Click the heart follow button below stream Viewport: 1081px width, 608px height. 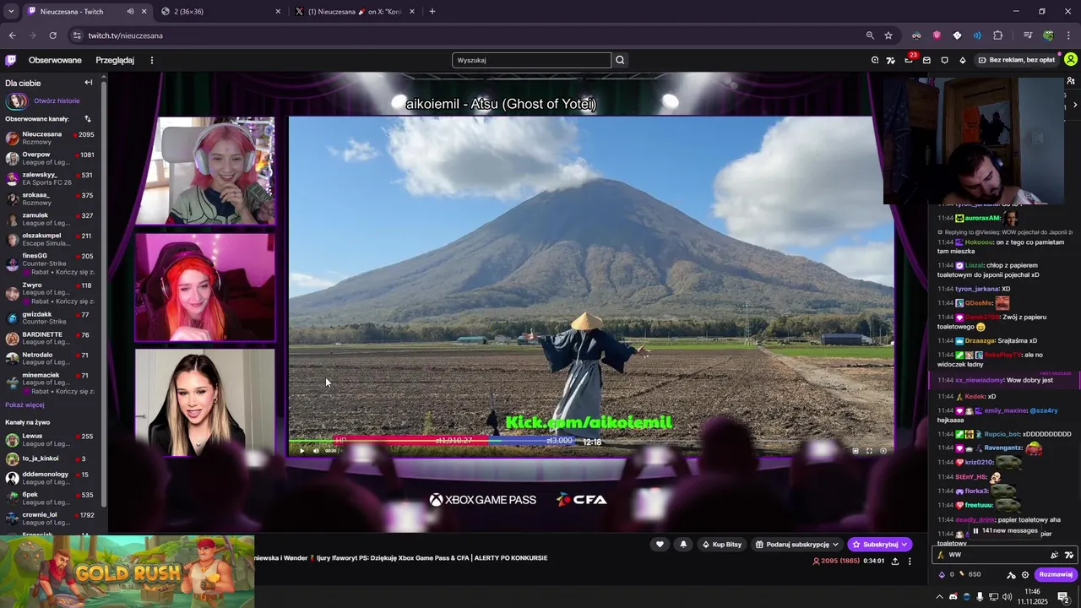pyautogui.click(x=660, y=545)
